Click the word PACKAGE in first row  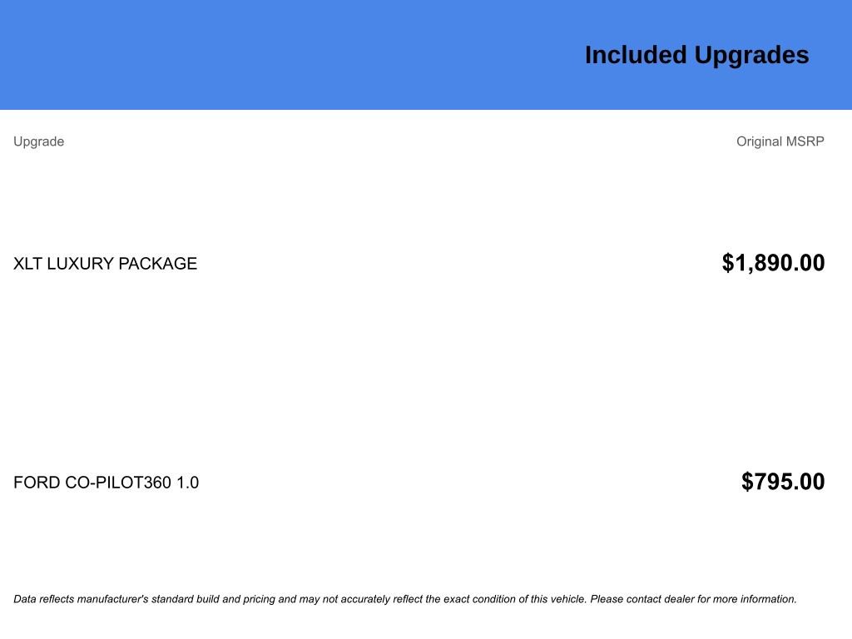coord(157,264)
